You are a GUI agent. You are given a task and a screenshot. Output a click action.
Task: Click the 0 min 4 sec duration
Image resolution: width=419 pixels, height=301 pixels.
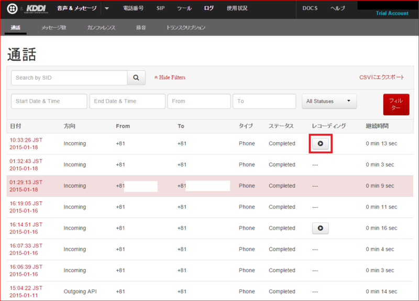(380, 250)
